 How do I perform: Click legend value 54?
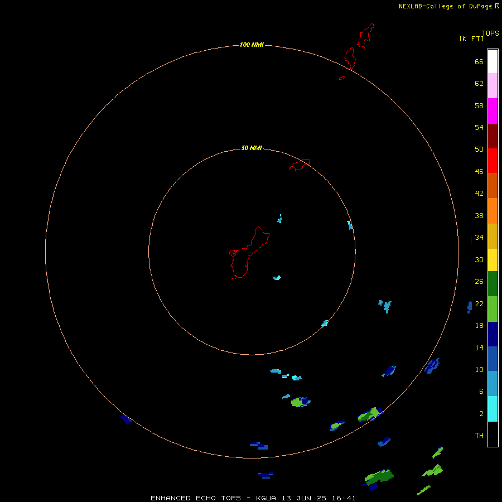[479, 127]
